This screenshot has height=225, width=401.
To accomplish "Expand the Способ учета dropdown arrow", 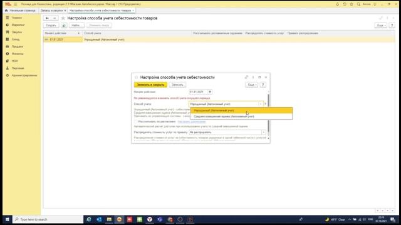I will [x=261, y=104].
